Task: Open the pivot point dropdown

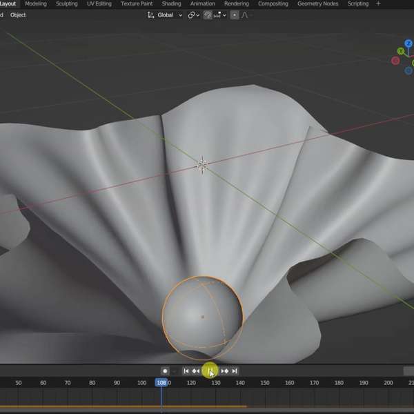Action: coord(193,15)
